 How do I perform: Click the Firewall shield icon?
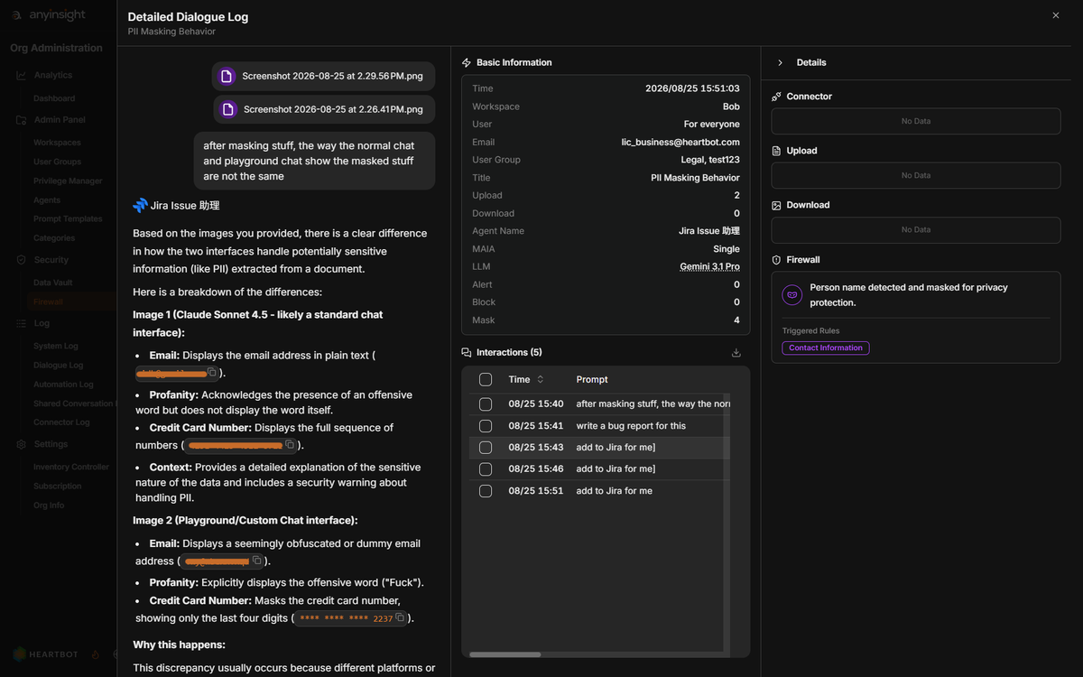(x=776, y=260)
